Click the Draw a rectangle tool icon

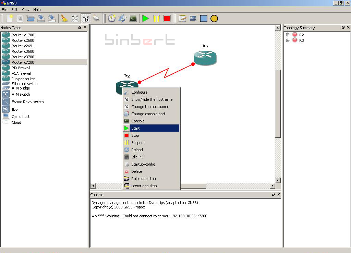[204, 19]
